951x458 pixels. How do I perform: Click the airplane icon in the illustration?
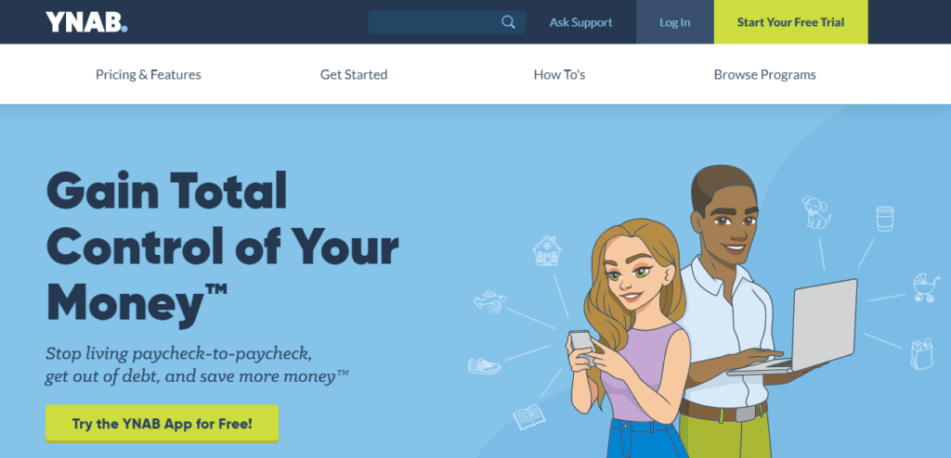(x=490, y=301)
